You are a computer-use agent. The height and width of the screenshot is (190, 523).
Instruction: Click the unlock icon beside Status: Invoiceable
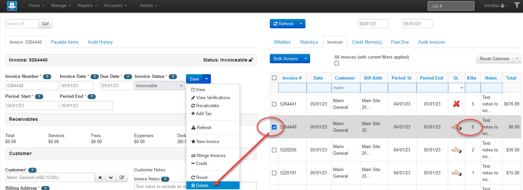coord(251,60)
